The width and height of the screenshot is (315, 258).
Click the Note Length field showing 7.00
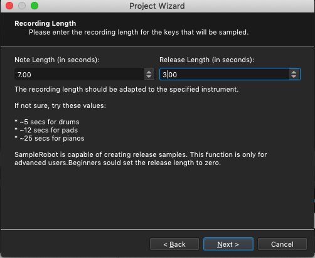80,74
